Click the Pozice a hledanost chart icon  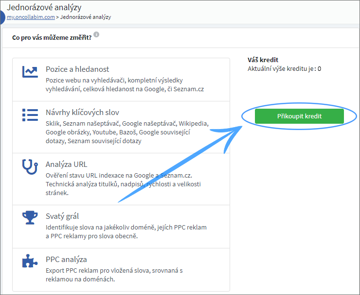30,72
